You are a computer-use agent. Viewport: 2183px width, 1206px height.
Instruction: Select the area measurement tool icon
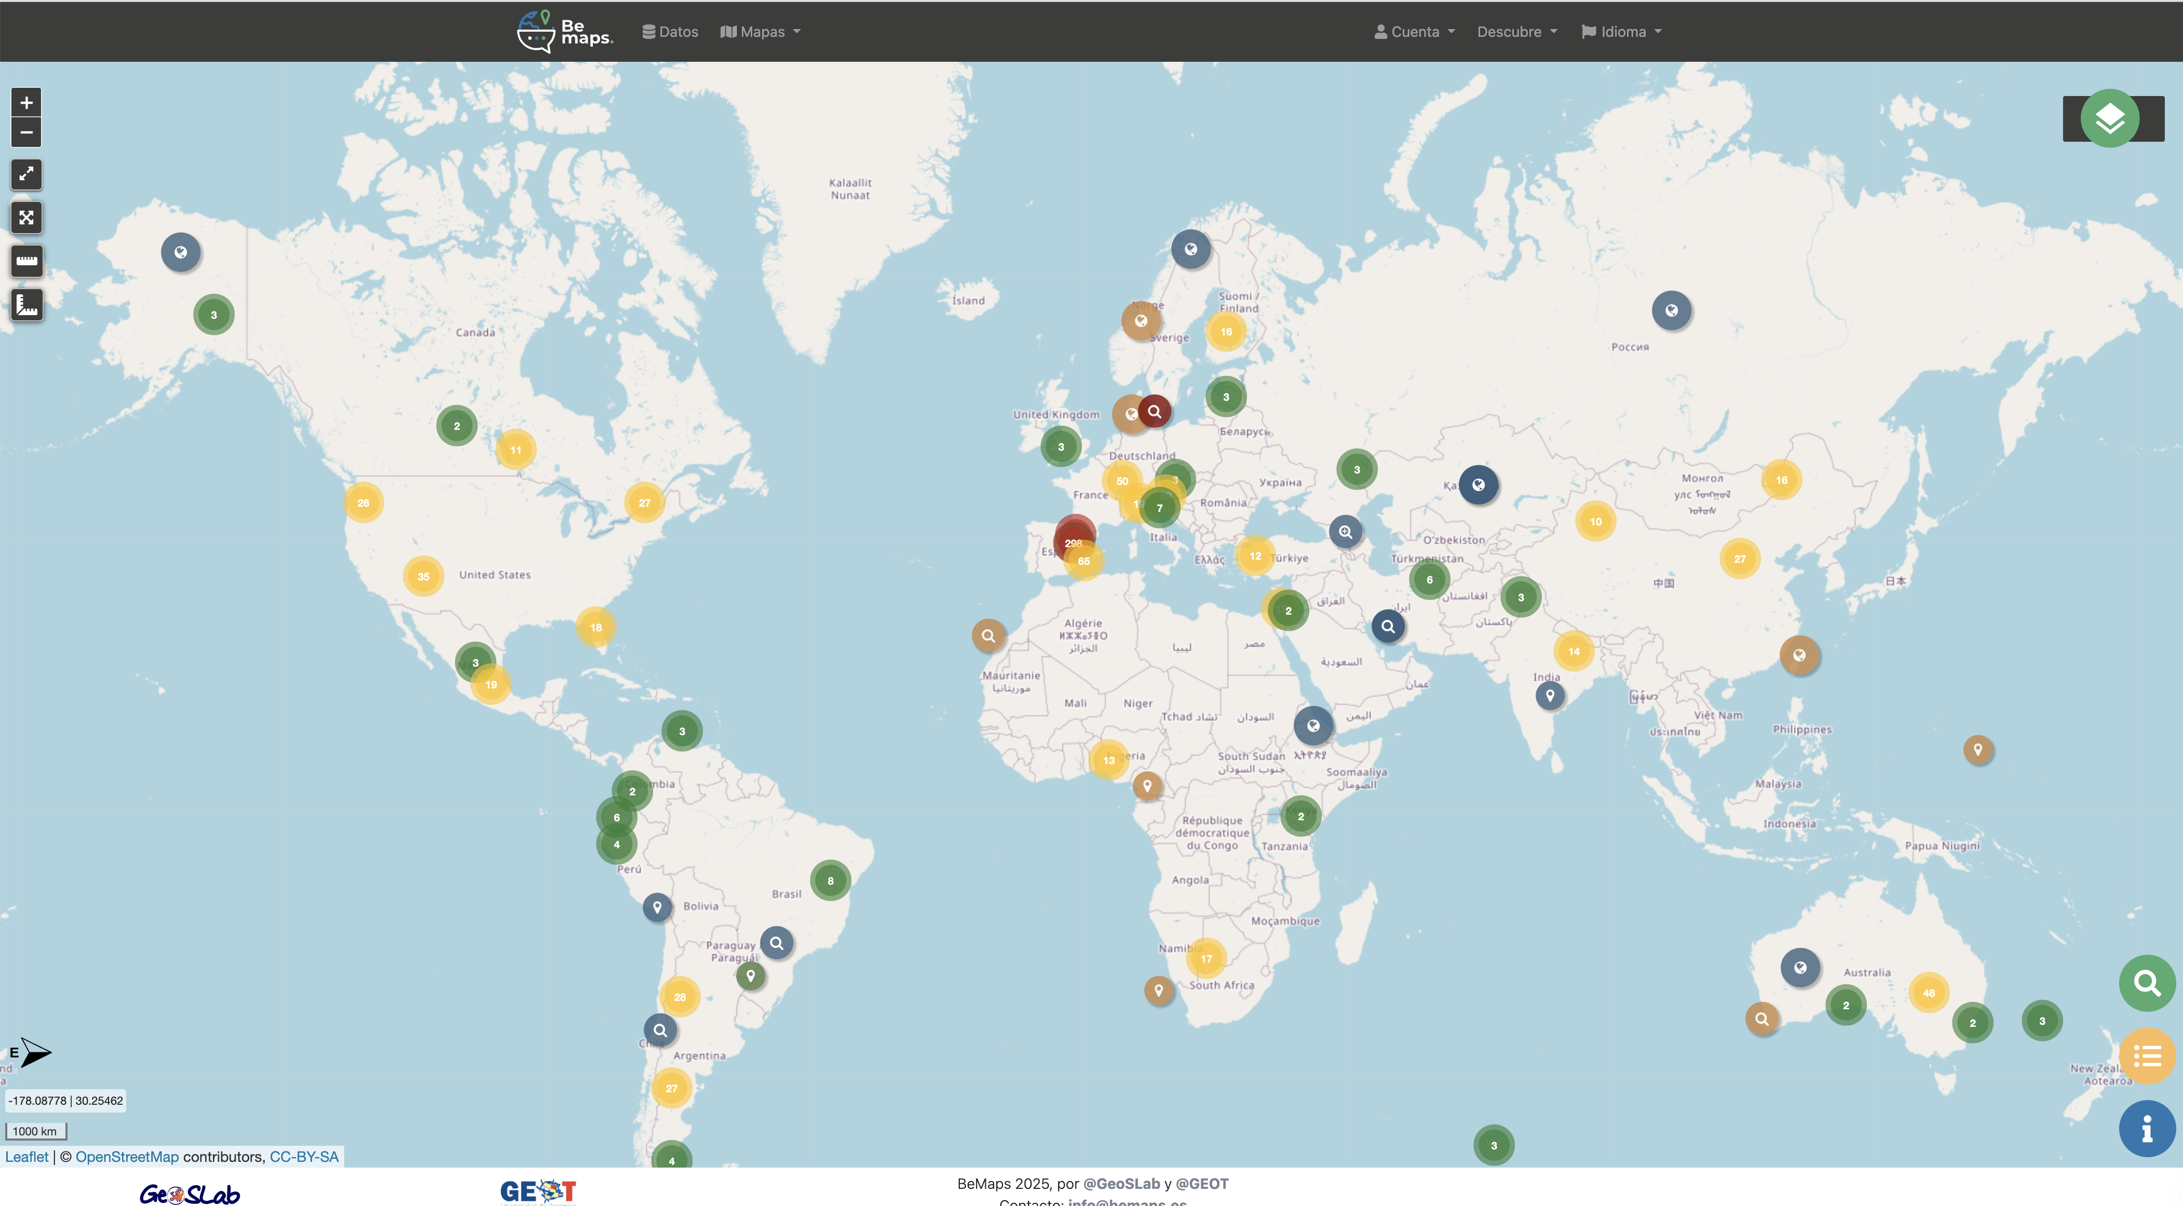(26, 304)
